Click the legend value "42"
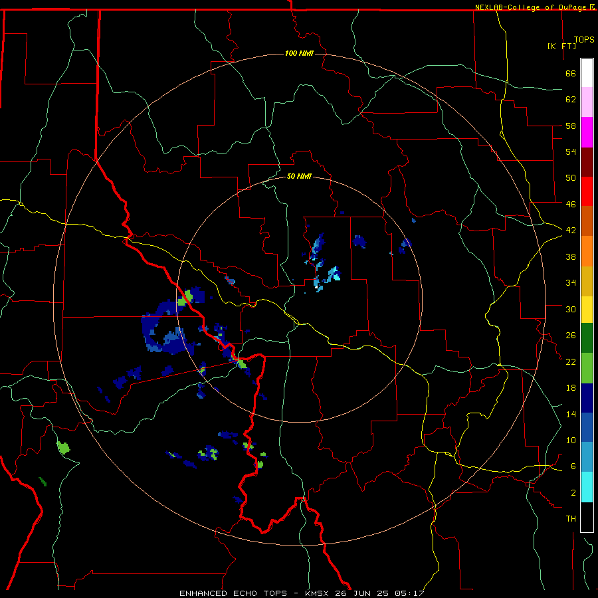The width and height of the screenshot is (598, 598). 571,231
